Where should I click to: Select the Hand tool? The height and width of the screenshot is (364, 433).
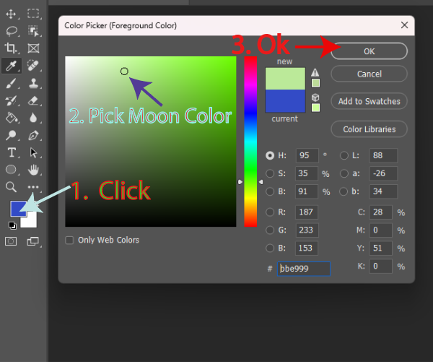pos(33,170)
